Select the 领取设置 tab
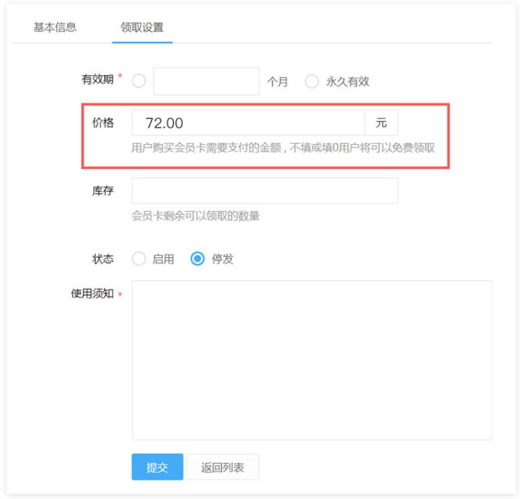Screen dimensions: 525x499 (x=142, y=27)
